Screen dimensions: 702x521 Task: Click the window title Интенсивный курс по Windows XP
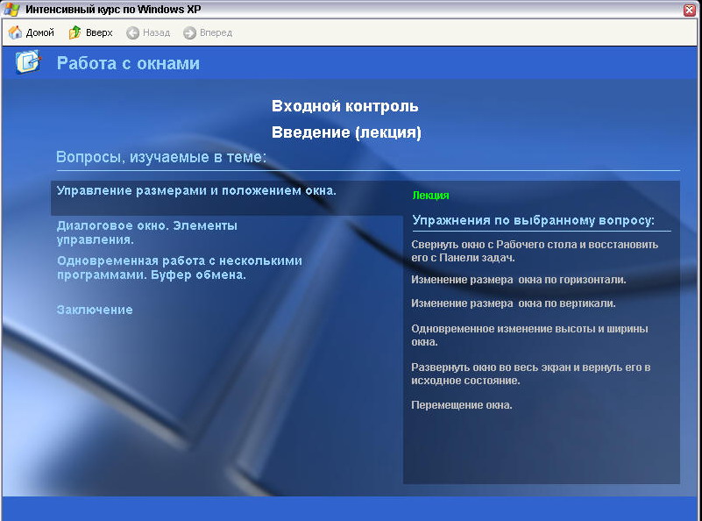[x=113, y=9]
